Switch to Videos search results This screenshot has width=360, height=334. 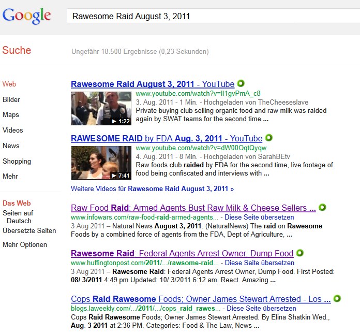[13, 130]
